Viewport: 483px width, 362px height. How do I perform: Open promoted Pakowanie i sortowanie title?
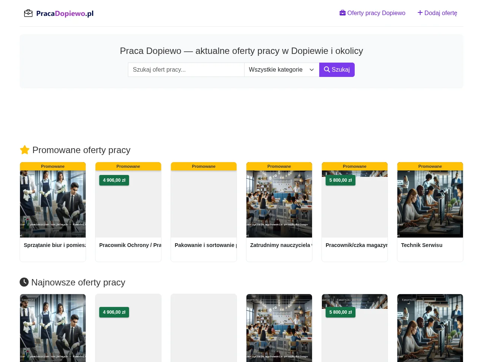pyautogui.click(x=206, y=245)
